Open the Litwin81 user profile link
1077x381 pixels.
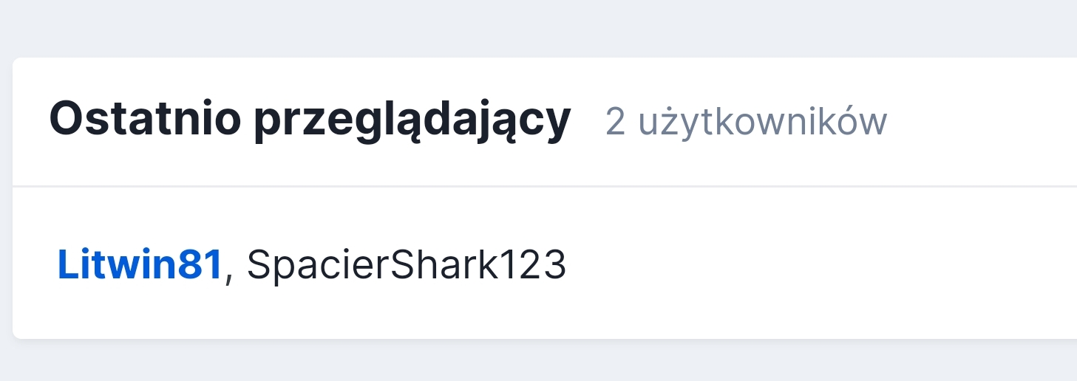tap(140, 265)
